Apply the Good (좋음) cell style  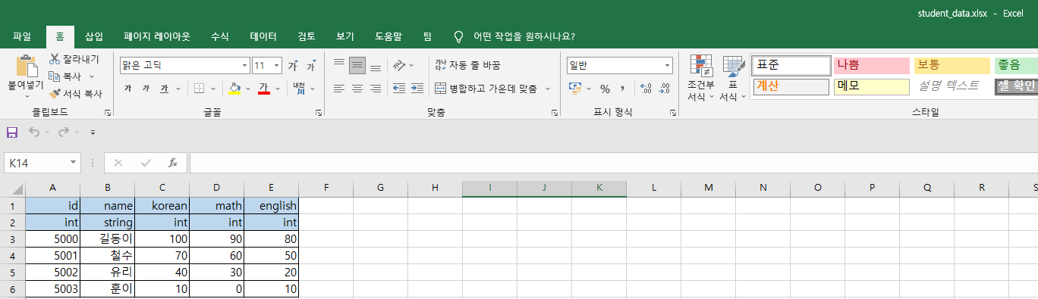[1016, 66]
